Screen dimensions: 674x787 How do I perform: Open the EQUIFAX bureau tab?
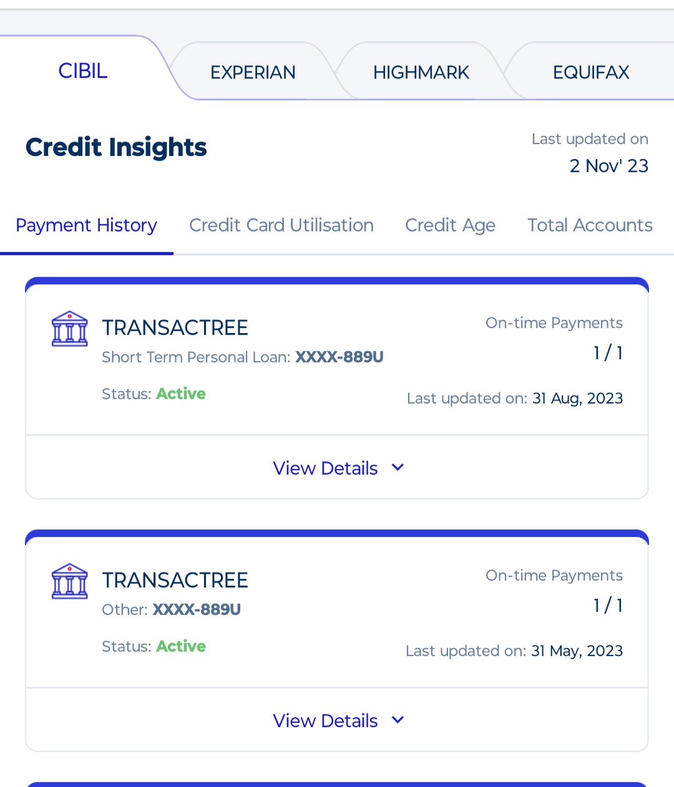pyautogui.click(x=590, y=72)
